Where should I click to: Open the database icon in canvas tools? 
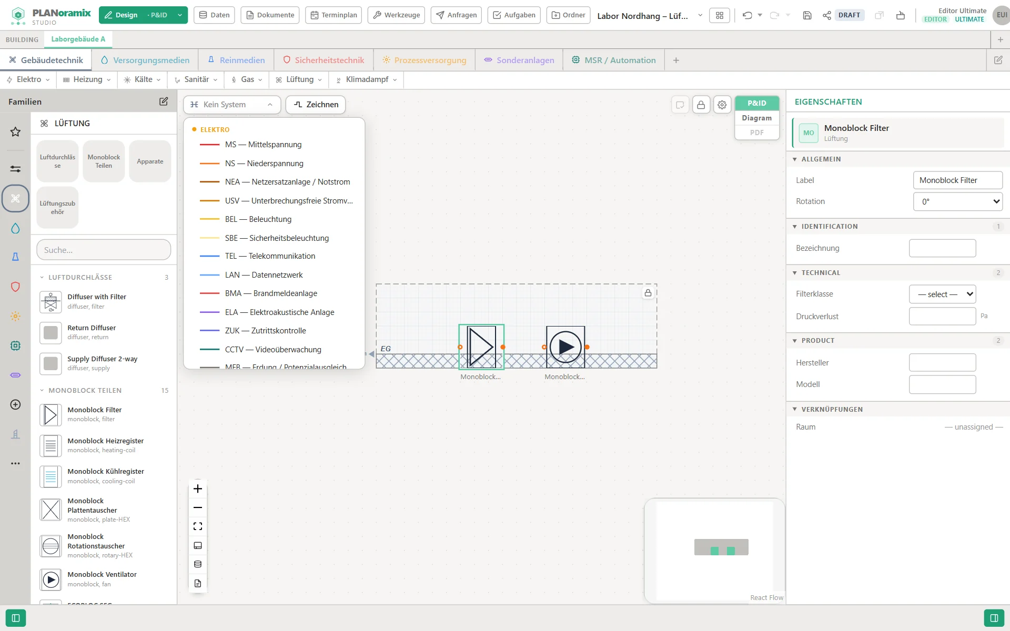[x=198, y=564]
